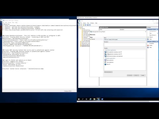
Task: Click the Forward arrow in AD FS toolbar
Action: coord(81,25)
